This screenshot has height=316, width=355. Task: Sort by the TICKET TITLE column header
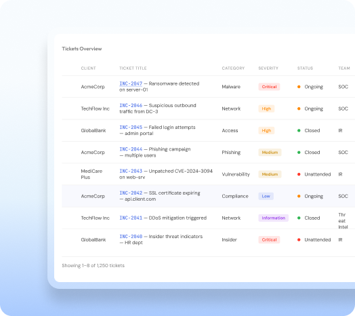[x=133, y=68]
